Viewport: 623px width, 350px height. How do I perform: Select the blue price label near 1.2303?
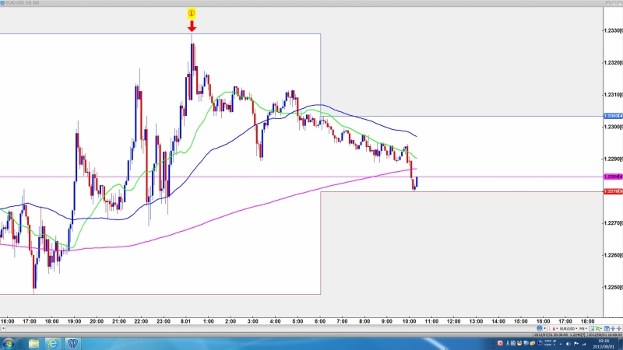tap(613, 116)
